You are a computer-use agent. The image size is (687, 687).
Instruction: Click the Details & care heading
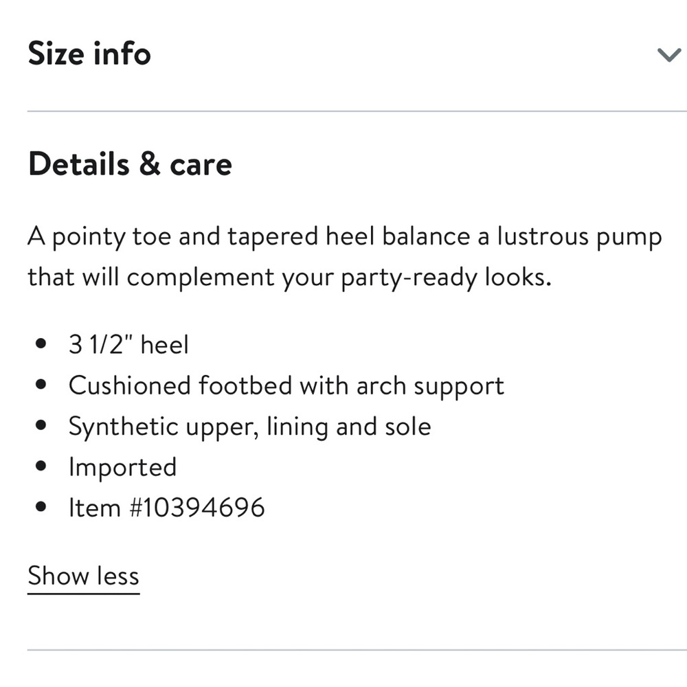pos(130,165)
